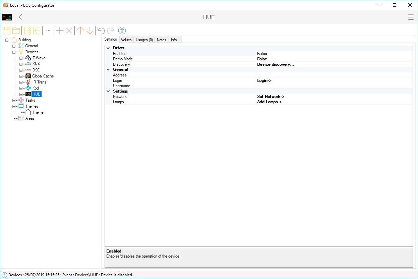This screenshot has height=279, width=418.
Task: Click the Z-Wave device icon
Action: 28,58
